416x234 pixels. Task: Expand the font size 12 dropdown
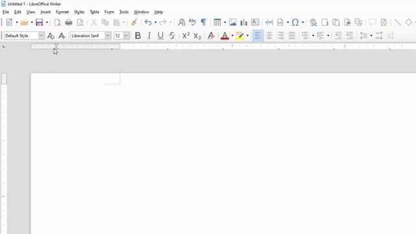pyautogui.click(x=126, y=36)
